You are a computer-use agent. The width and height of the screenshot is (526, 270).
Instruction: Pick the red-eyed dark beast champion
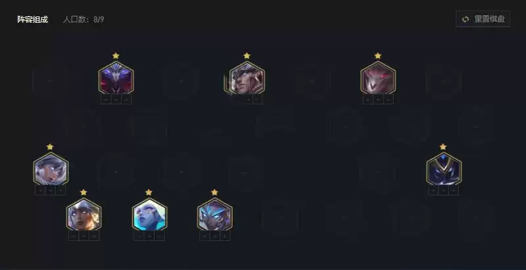378,78
